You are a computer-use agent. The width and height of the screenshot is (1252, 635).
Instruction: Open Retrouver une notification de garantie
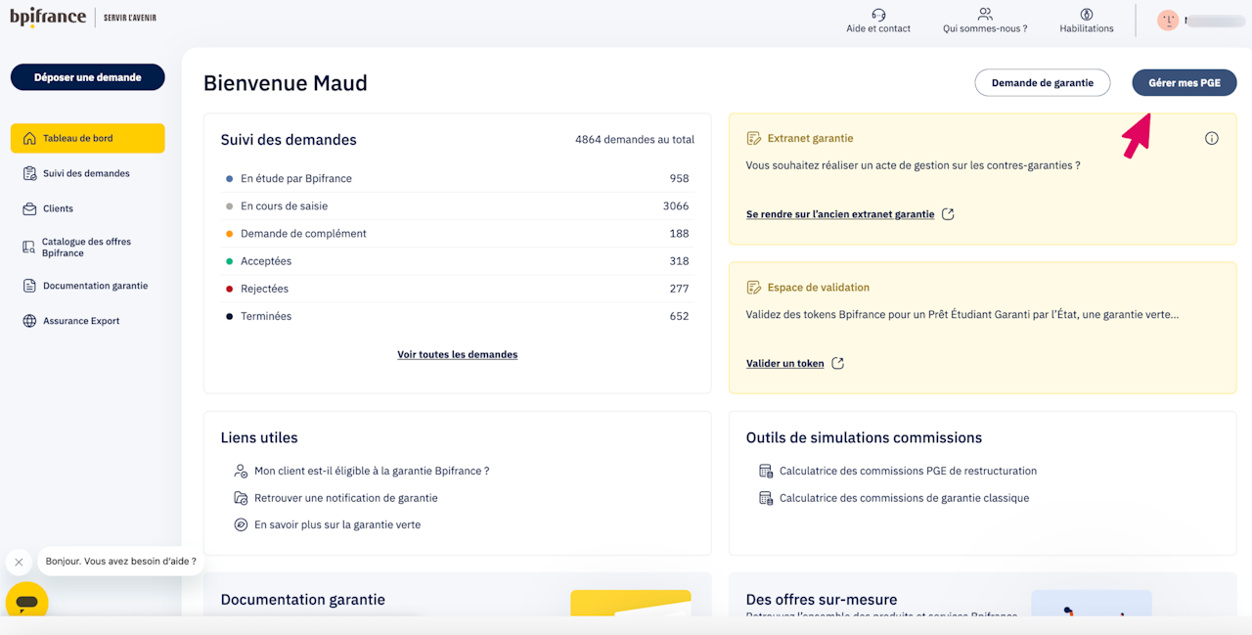point(346,498)
